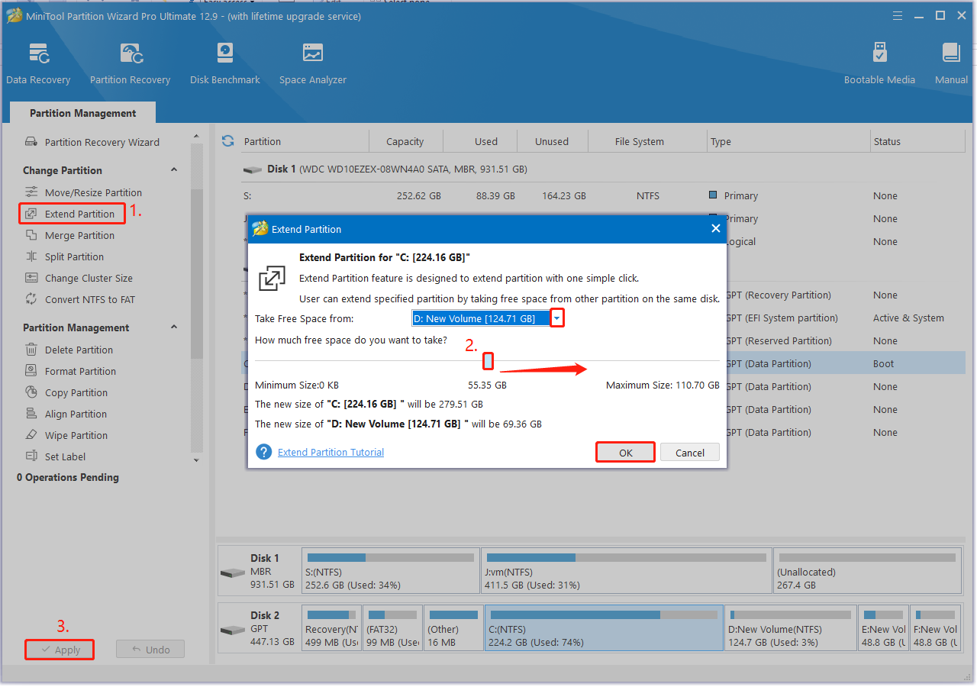Screen dimensions: 977x687
Task: Choose Copy Partition
Action: pos(66,392)
